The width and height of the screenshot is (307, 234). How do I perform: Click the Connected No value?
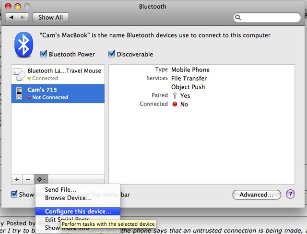pos(184,104)
